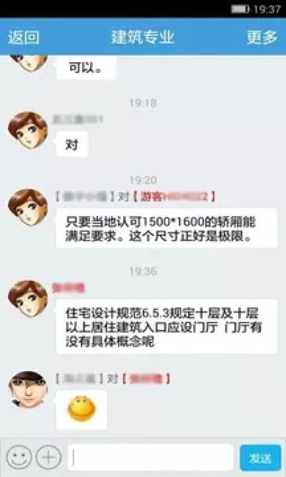286x477 pixels.
Task: Tap 返回 to go back
Action: click(x=24, y=37)
